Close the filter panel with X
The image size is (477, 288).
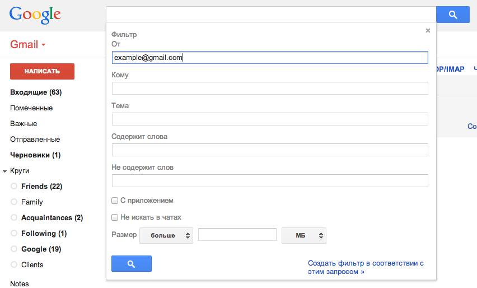point(428,31)
